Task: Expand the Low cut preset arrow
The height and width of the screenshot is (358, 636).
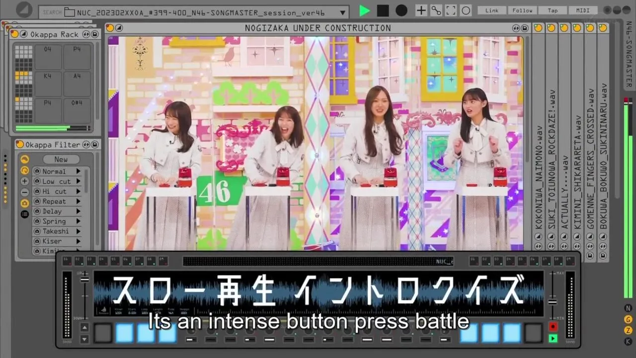Action: [78, 181]
